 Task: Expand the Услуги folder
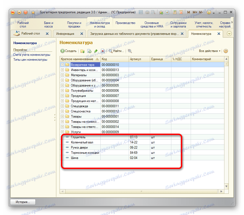(x=63, y=132)
